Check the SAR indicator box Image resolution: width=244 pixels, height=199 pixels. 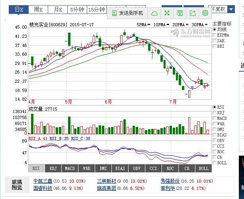[x=215, y=41]
